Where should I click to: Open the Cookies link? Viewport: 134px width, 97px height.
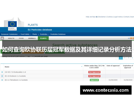110,17
